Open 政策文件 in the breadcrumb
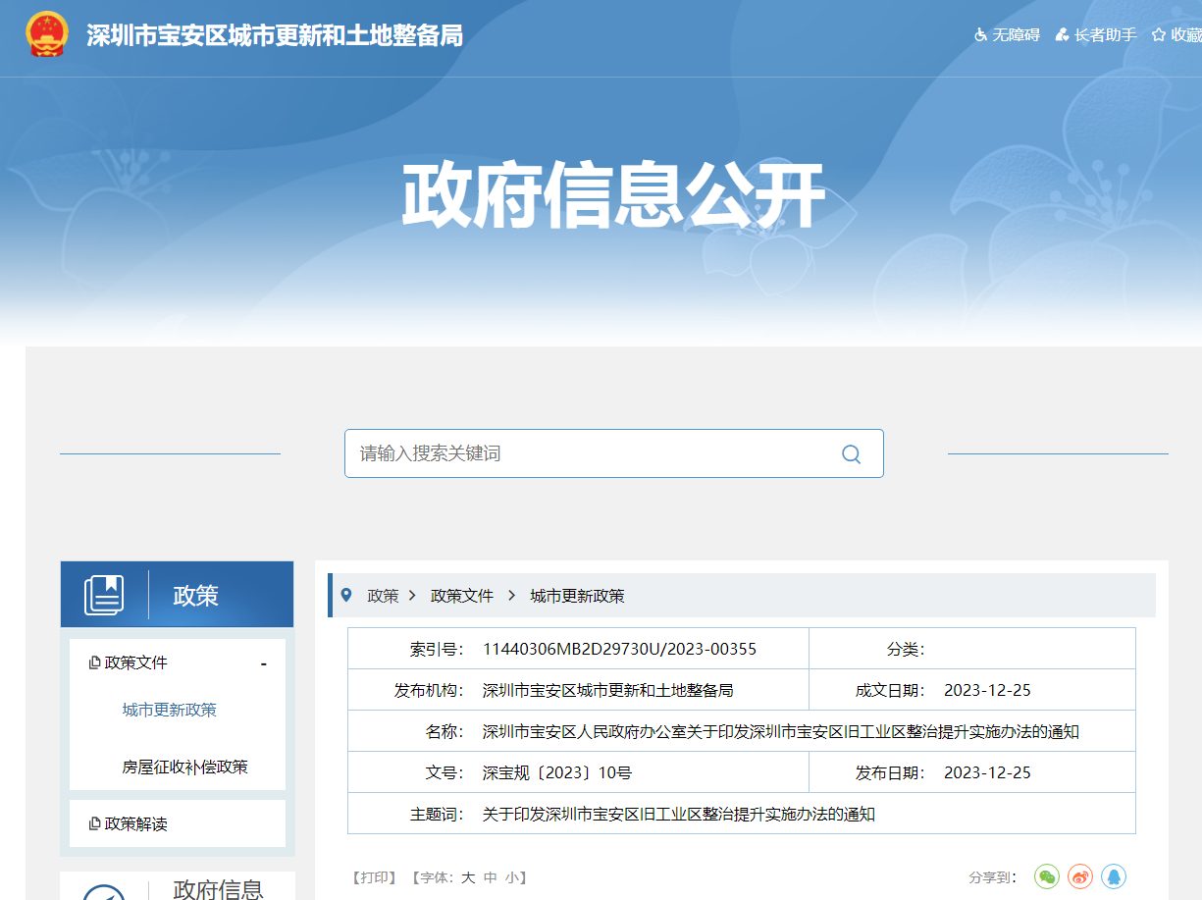1202x900 pixels. [462, 596]
